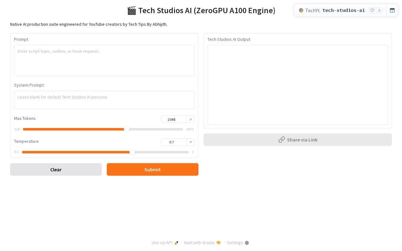402x251 pixels.
Task: Click the 128 minimum value label
Action: point(17,129)
